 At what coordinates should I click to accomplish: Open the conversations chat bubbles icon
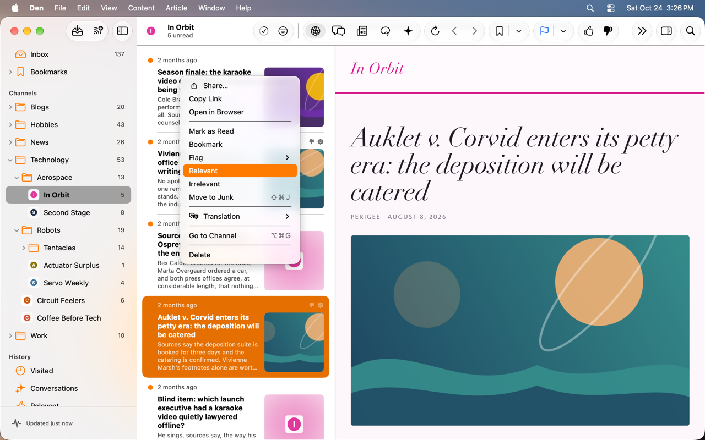(339, 31)
